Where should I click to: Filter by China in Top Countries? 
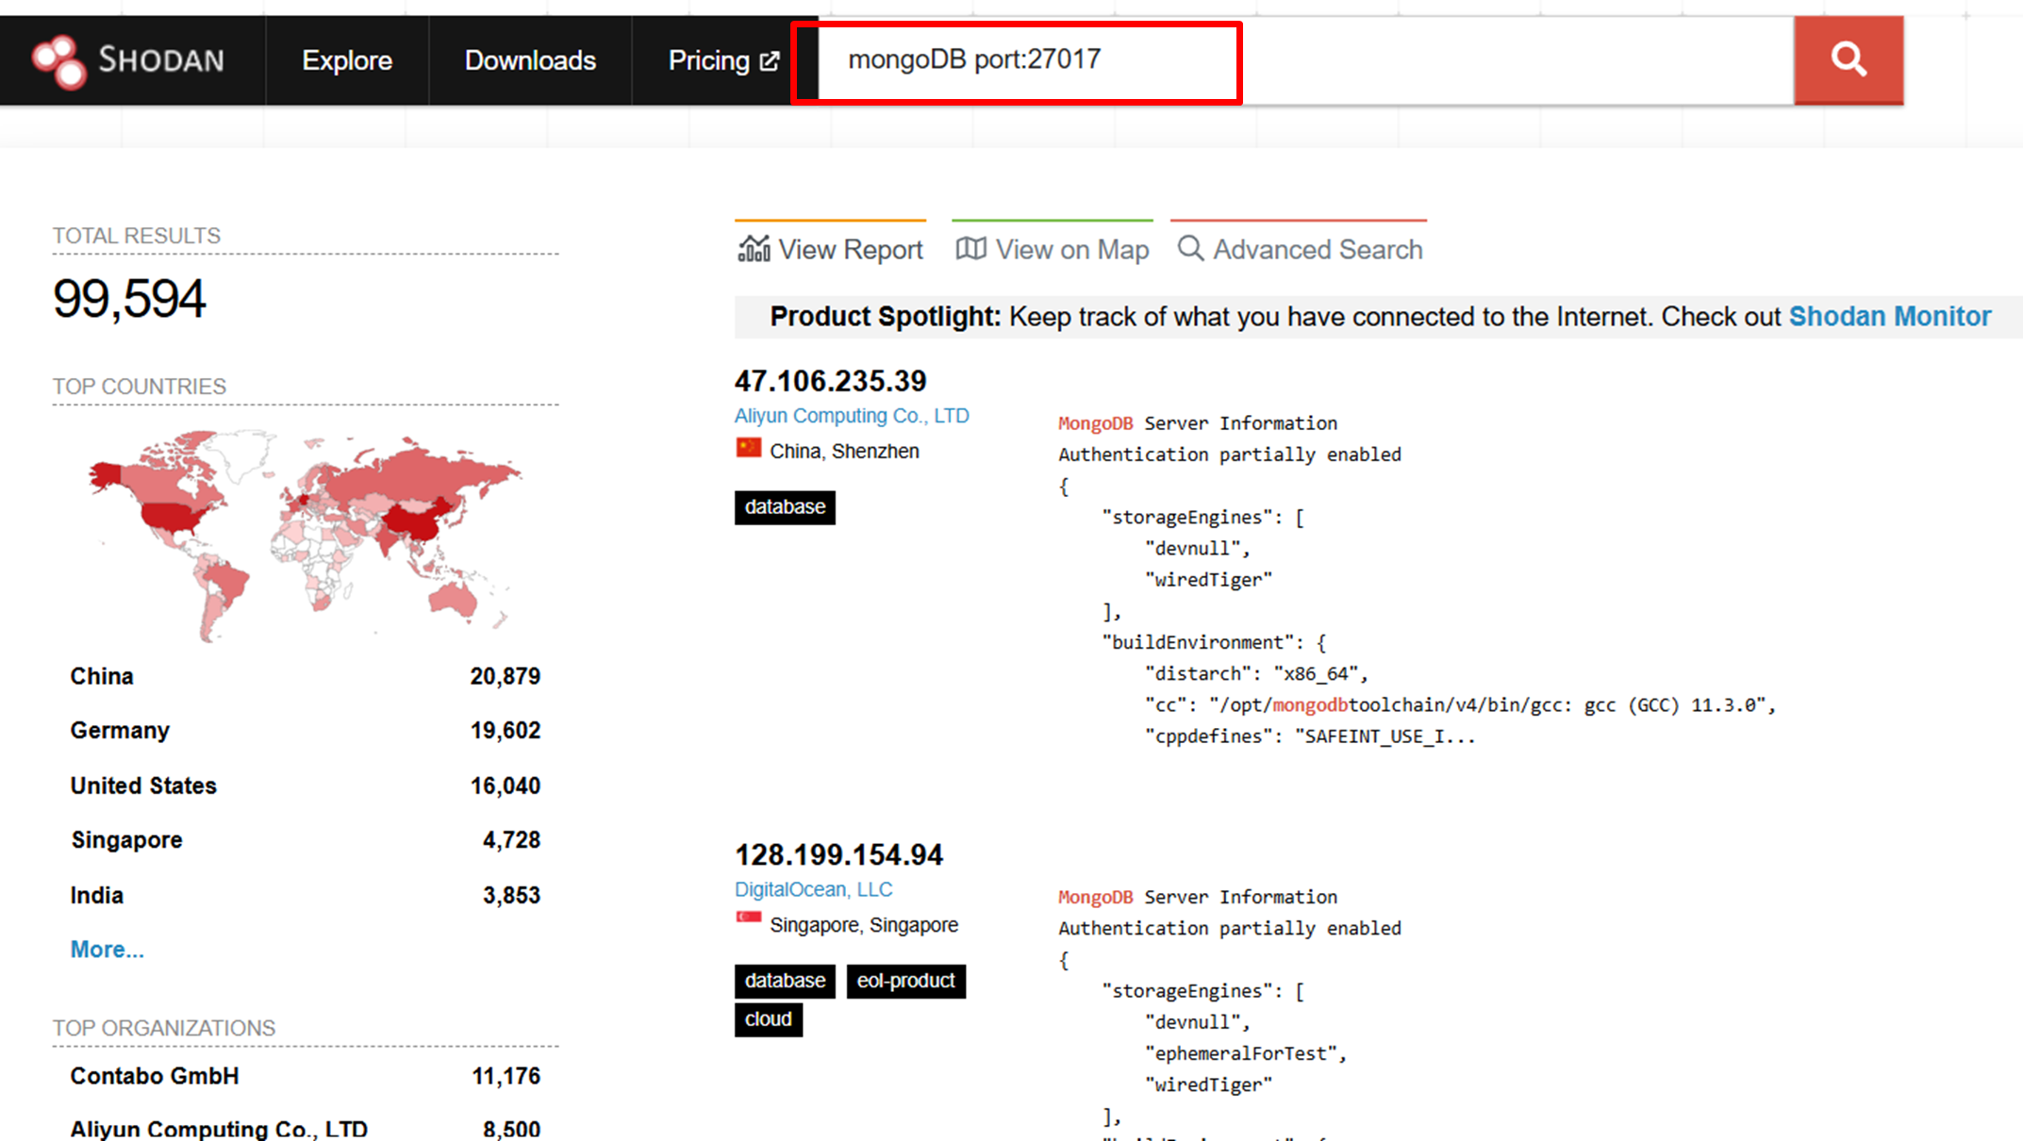102,676
